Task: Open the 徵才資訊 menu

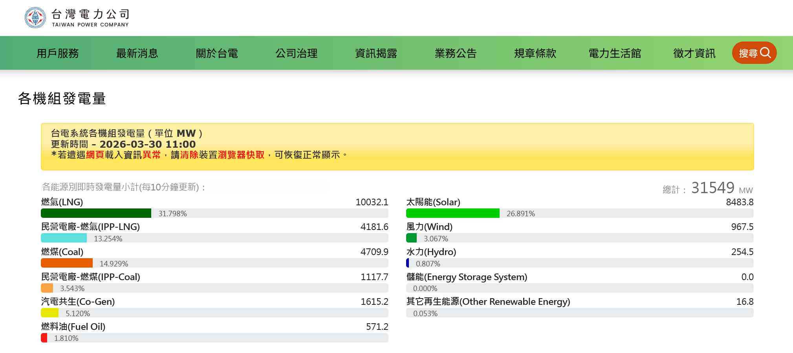Action: pyautogui.click(x=694, y=53)
